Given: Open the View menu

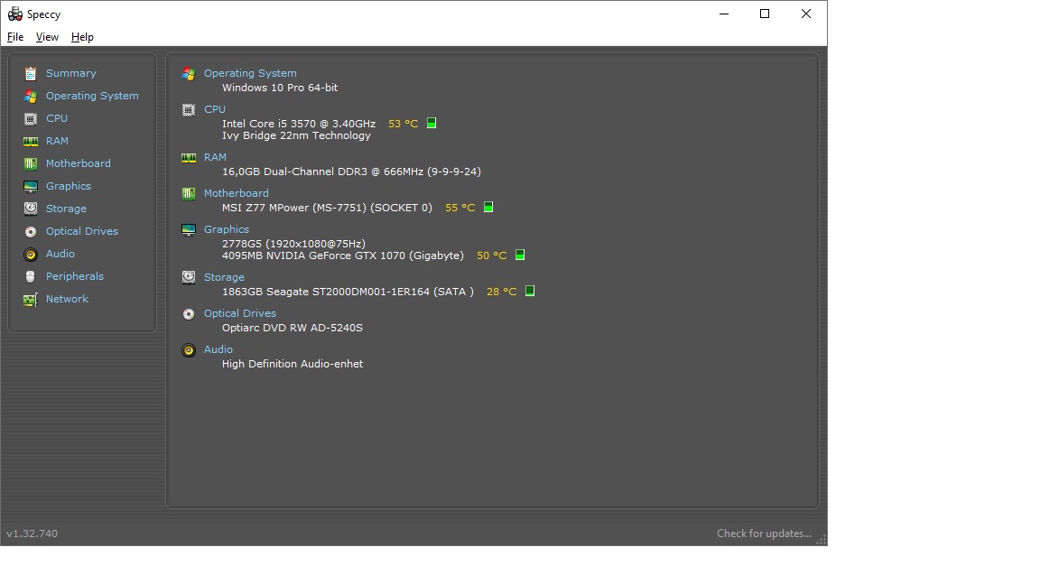Looking at the screenshot, I should tap(47, 37).
